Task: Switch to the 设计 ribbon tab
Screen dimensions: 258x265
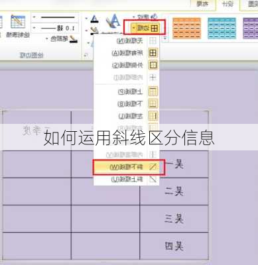Action: click(x=228, y=4)
